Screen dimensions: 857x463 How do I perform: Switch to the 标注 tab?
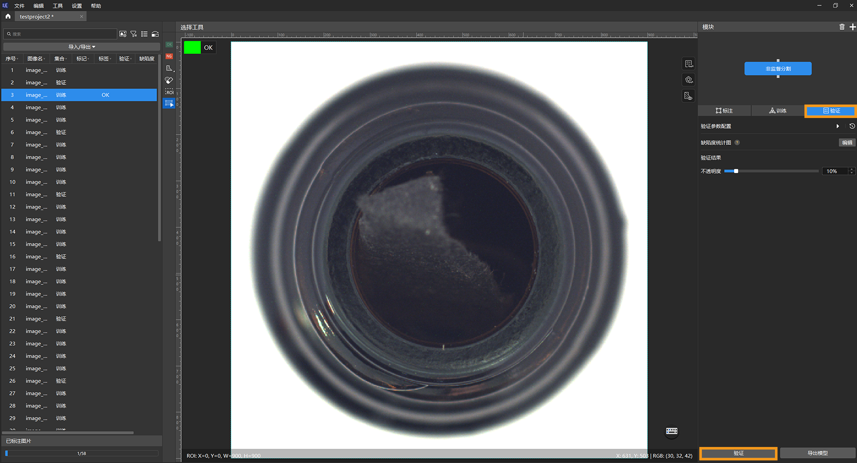(x=724, y=111)
